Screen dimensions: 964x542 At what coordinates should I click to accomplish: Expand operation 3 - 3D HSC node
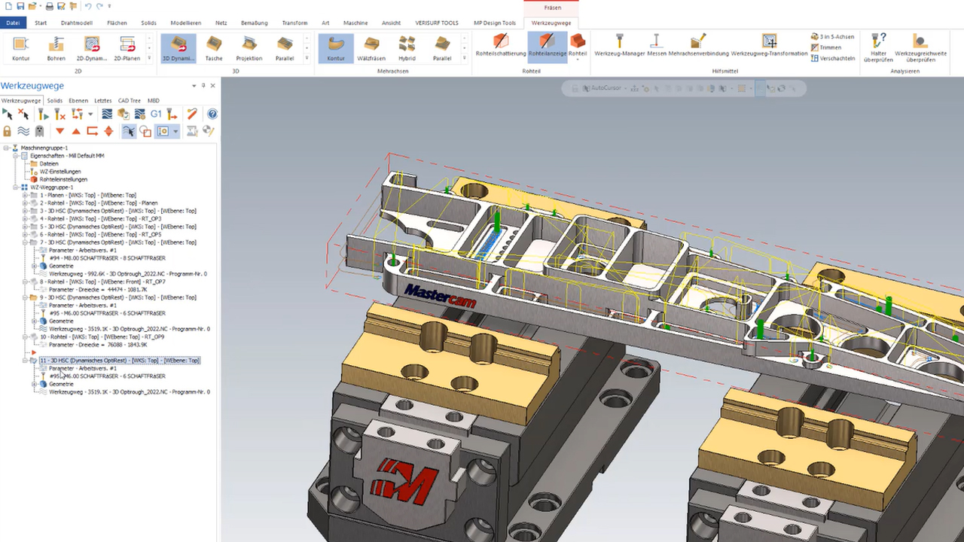click(x=25, y=211)
